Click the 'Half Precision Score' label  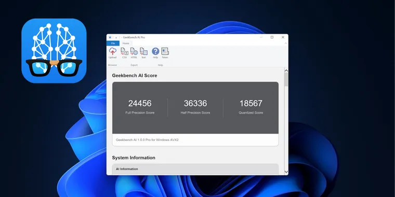(x=195, y=112)
